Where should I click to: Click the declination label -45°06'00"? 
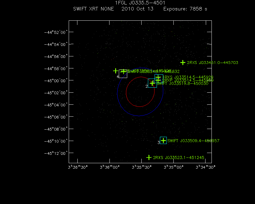[x=56, y=117]
